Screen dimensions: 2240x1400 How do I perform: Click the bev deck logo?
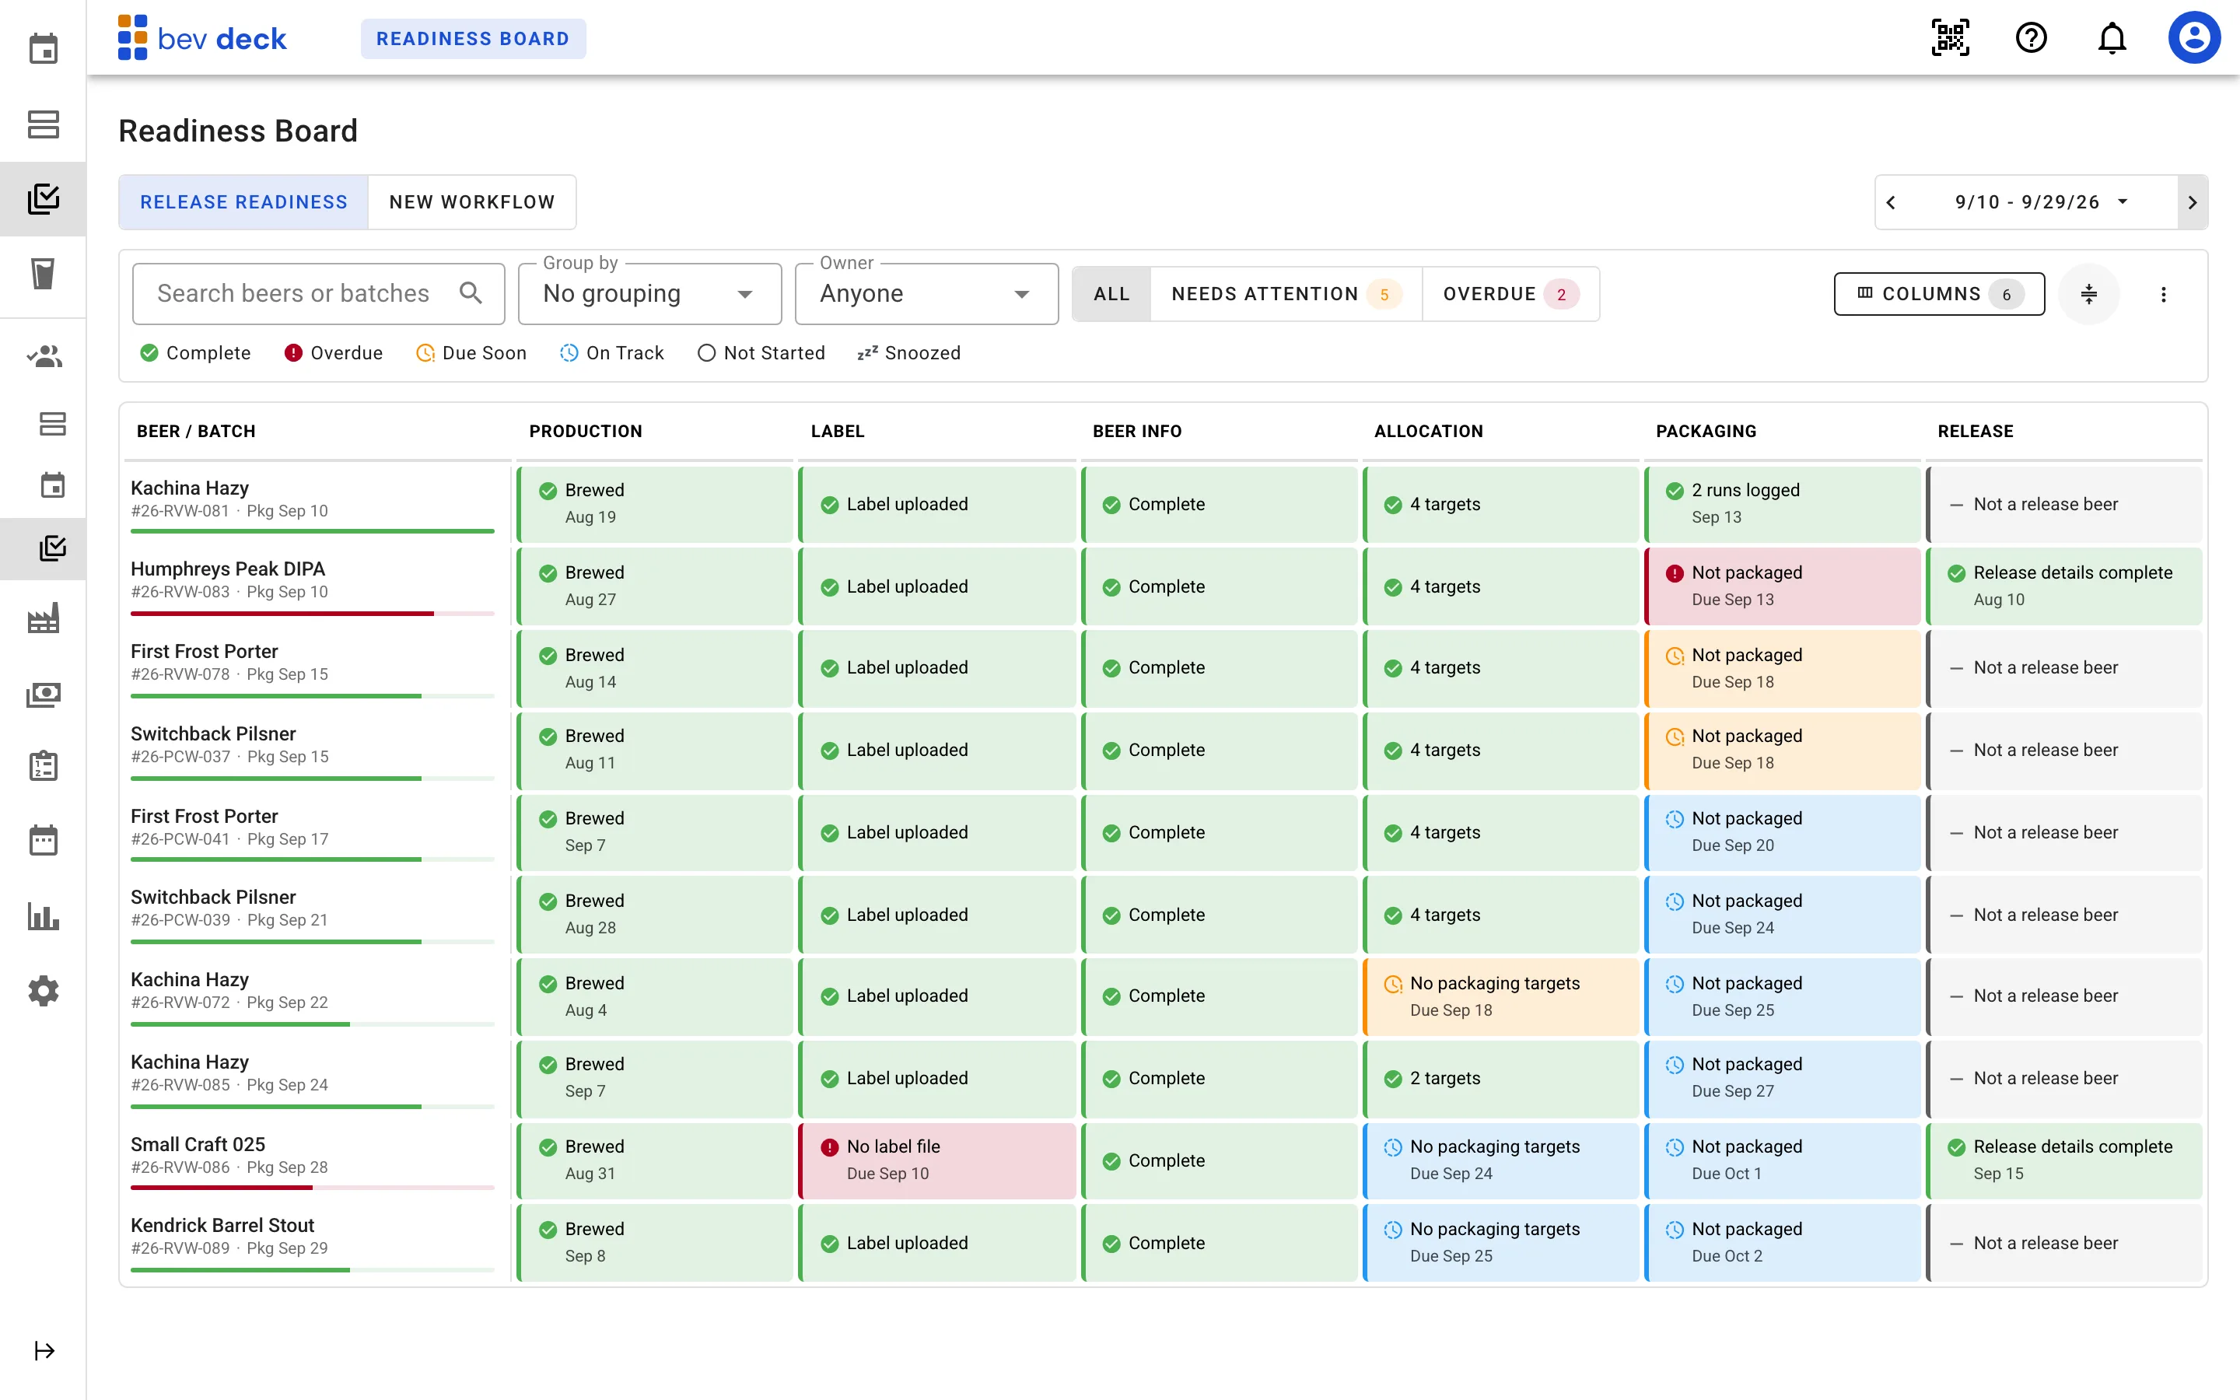[203, 38]
